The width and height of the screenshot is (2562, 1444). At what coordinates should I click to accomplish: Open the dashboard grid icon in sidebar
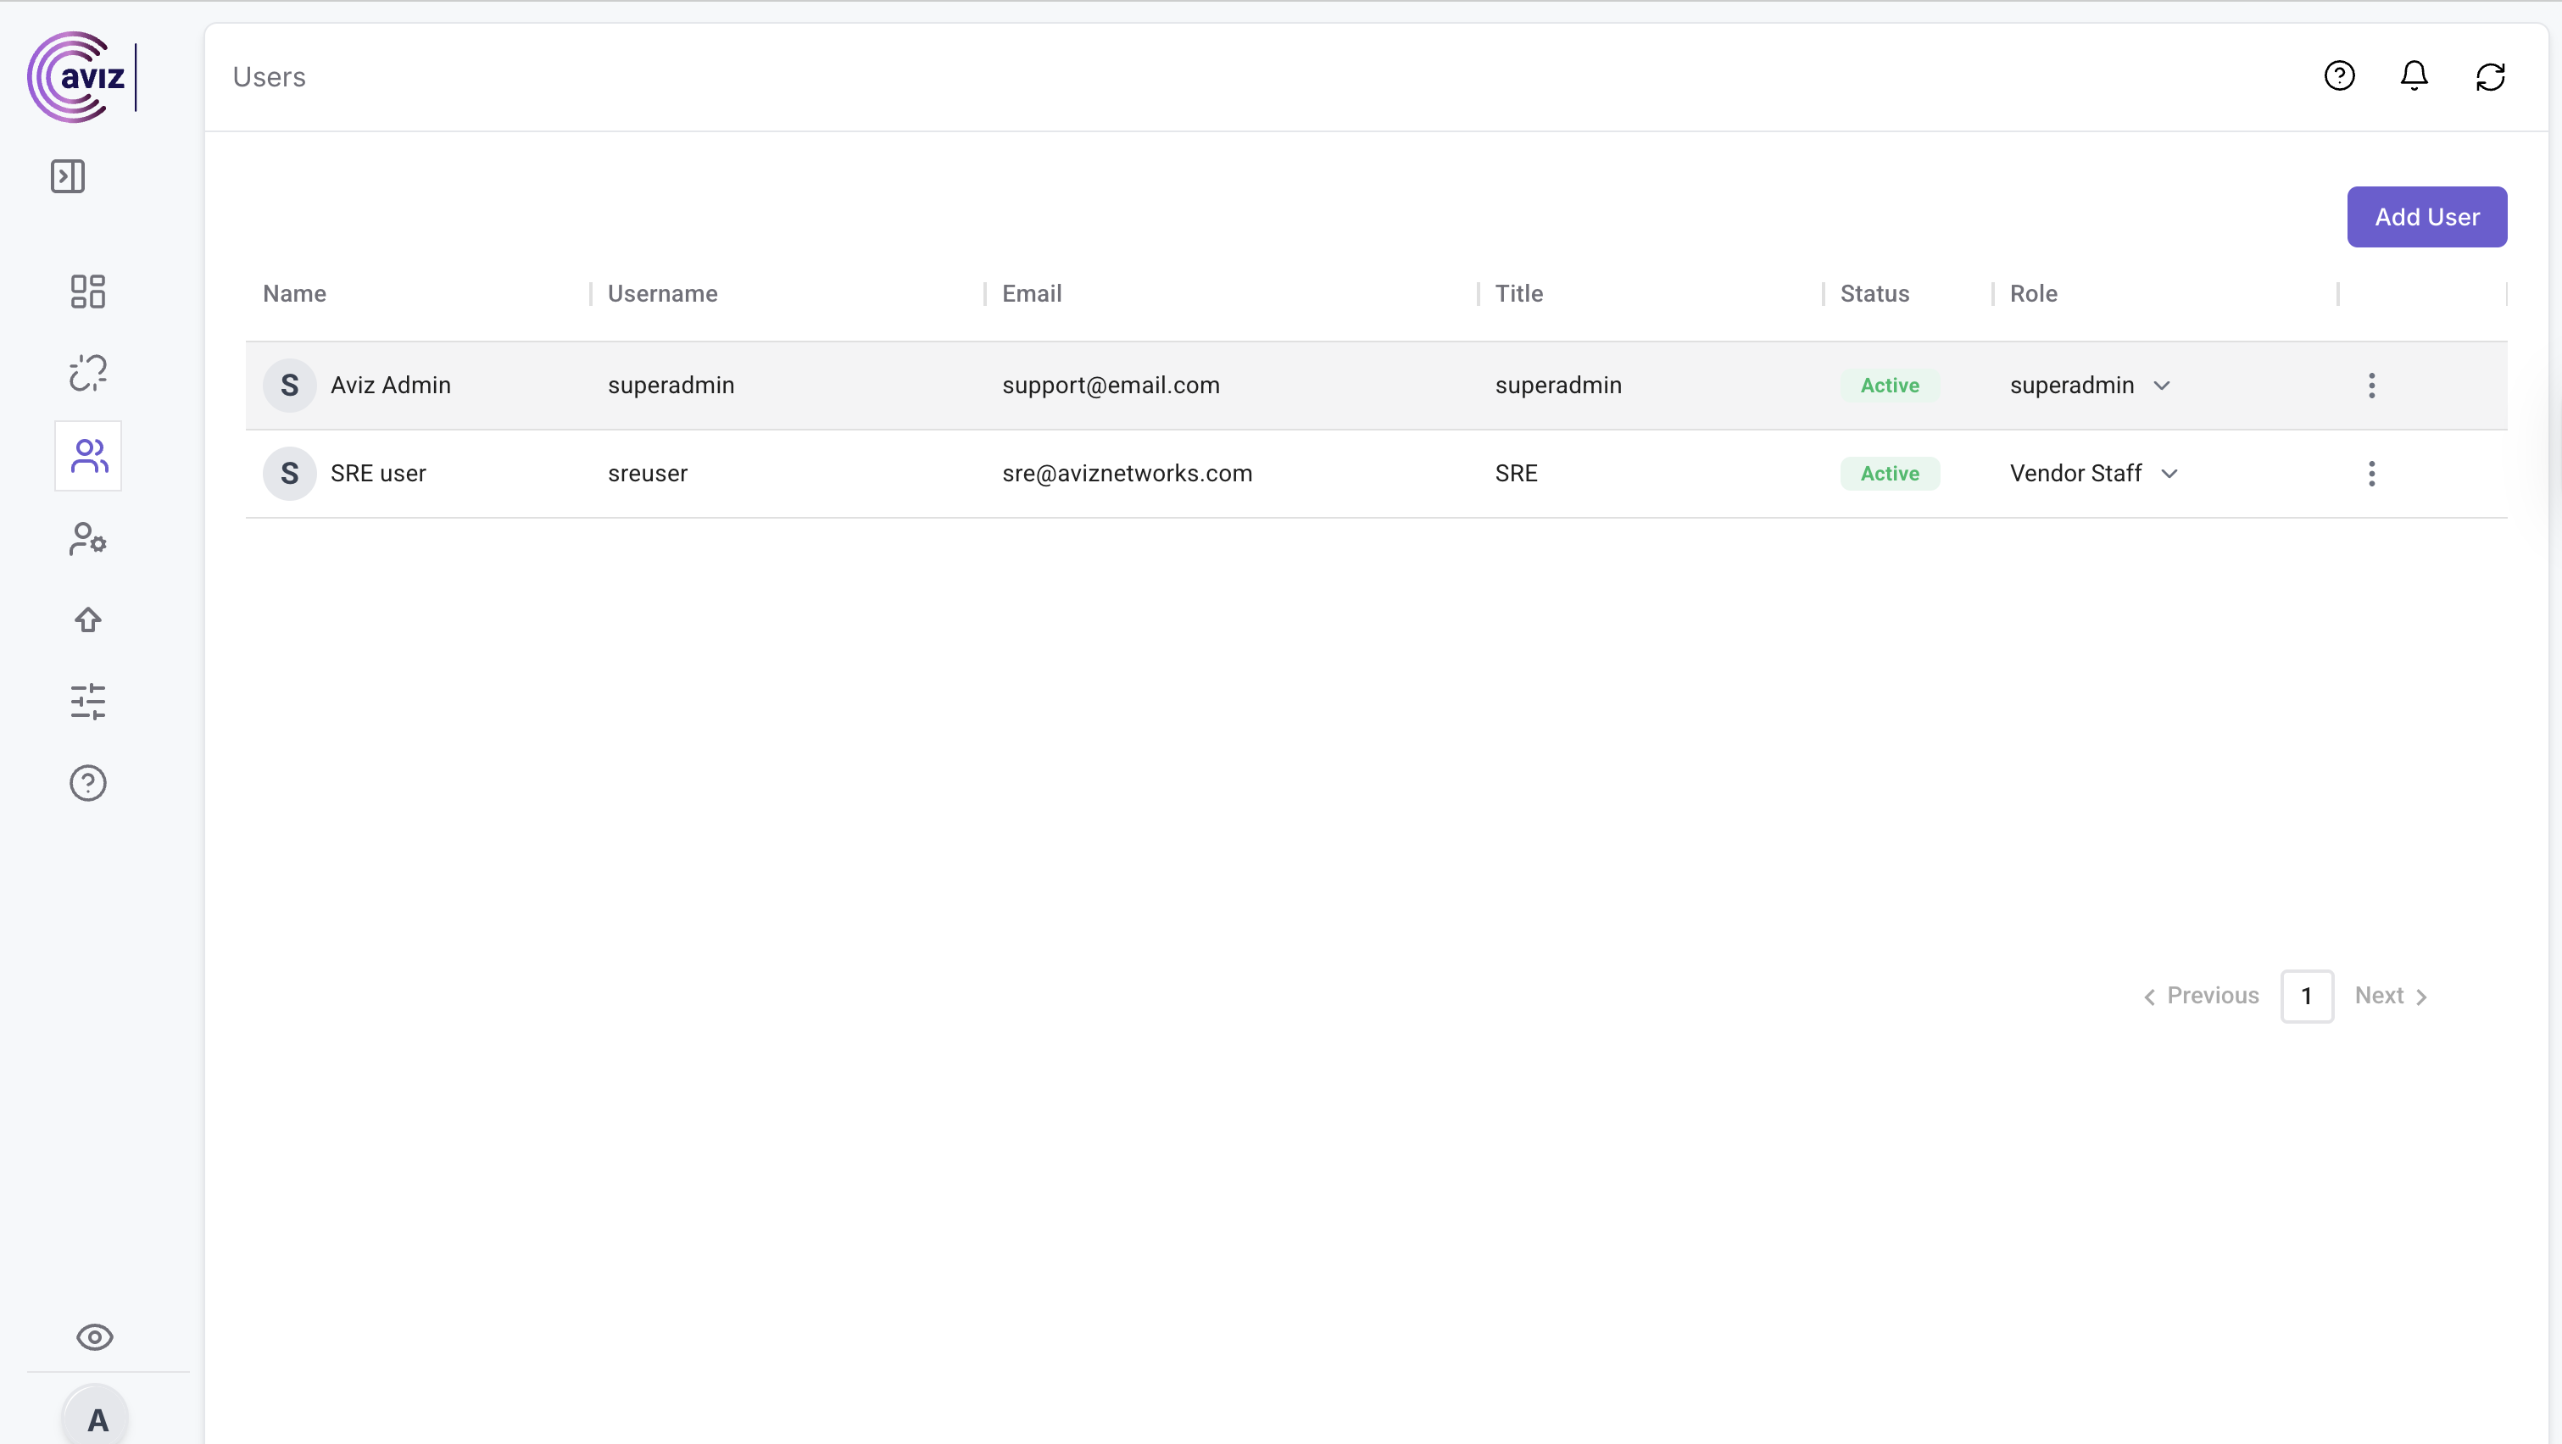pos(87,292)
